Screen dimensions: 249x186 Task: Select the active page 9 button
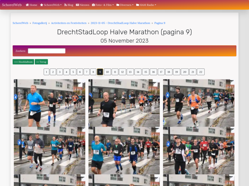tap(100, 72)
